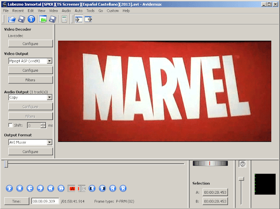Open Output Format AVI Muxer dropdown
Screen dimensions: 280x209
coord(30,143)
